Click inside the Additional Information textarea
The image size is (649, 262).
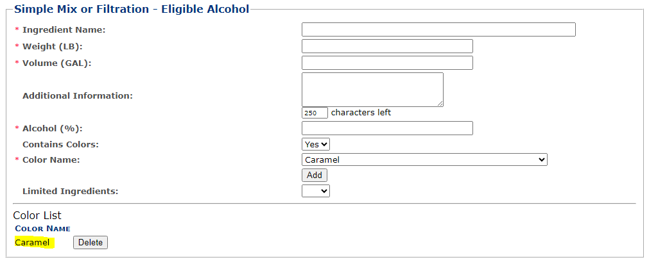coord(372,89)
